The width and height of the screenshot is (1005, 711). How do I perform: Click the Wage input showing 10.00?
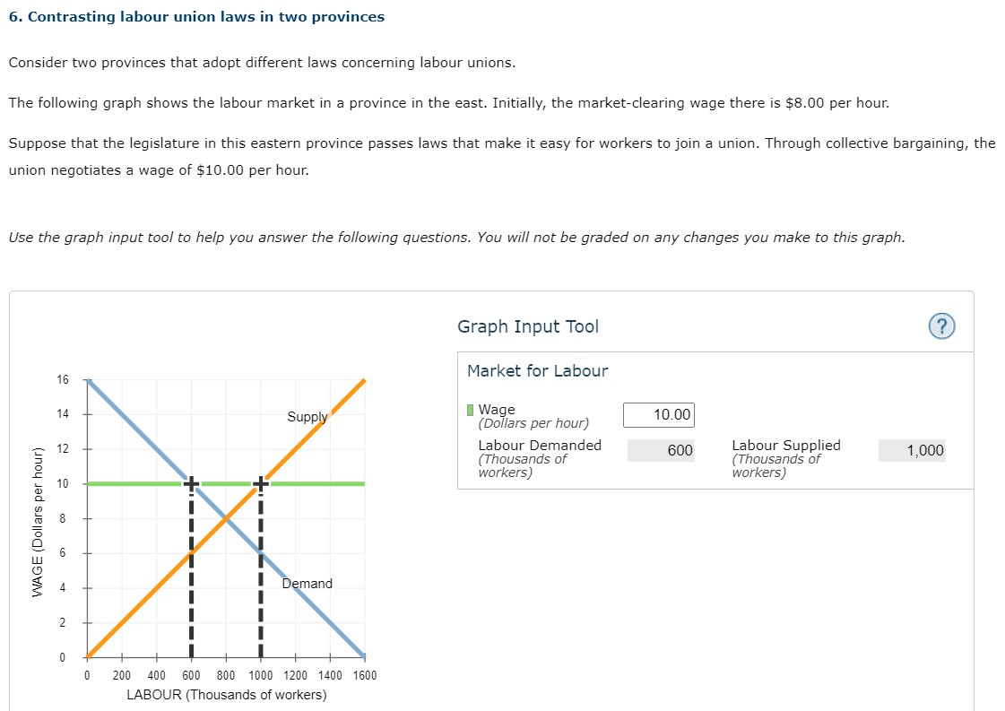click(658, 414)
